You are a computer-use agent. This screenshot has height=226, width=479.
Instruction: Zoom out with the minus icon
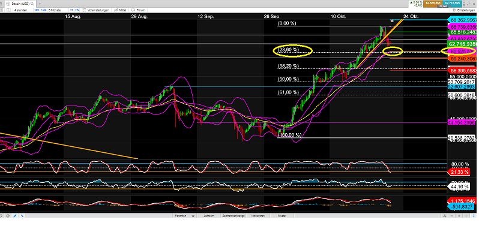coord(452,216)
